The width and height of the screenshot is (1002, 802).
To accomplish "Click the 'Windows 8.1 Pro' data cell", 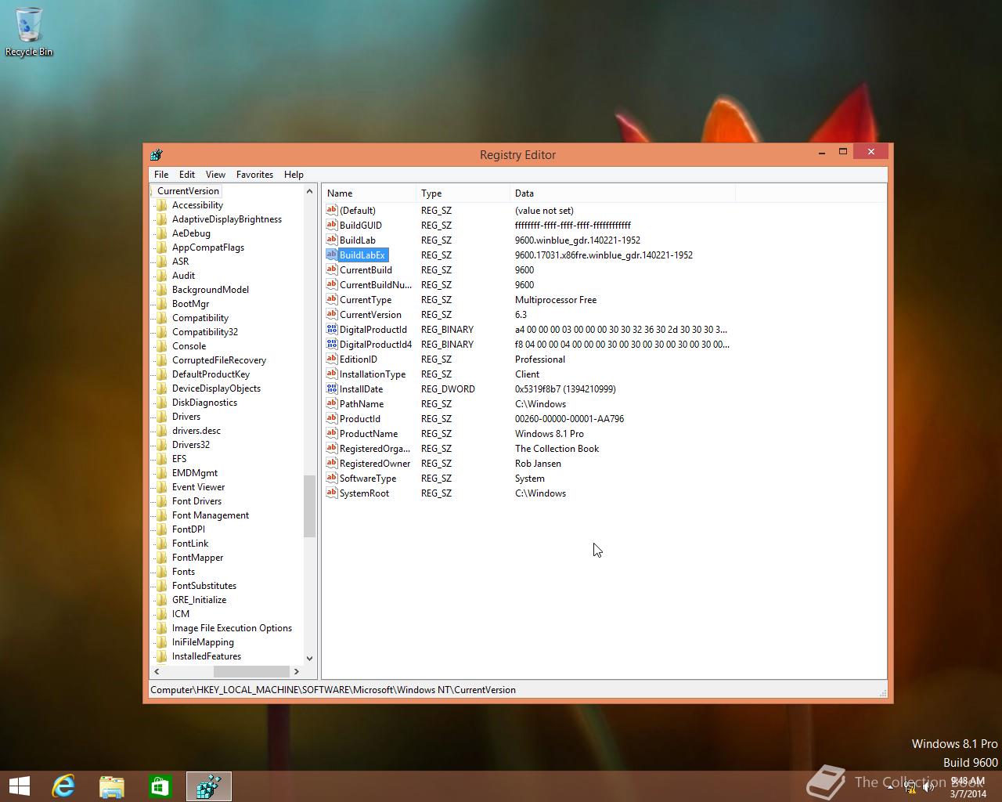I will [550, 433].
